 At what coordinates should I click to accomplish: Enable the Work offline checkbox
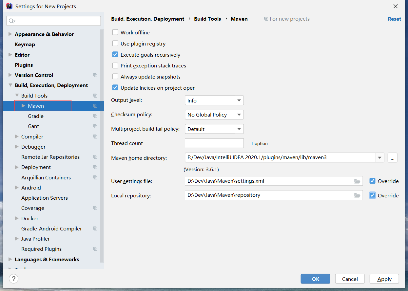point(115,32)
